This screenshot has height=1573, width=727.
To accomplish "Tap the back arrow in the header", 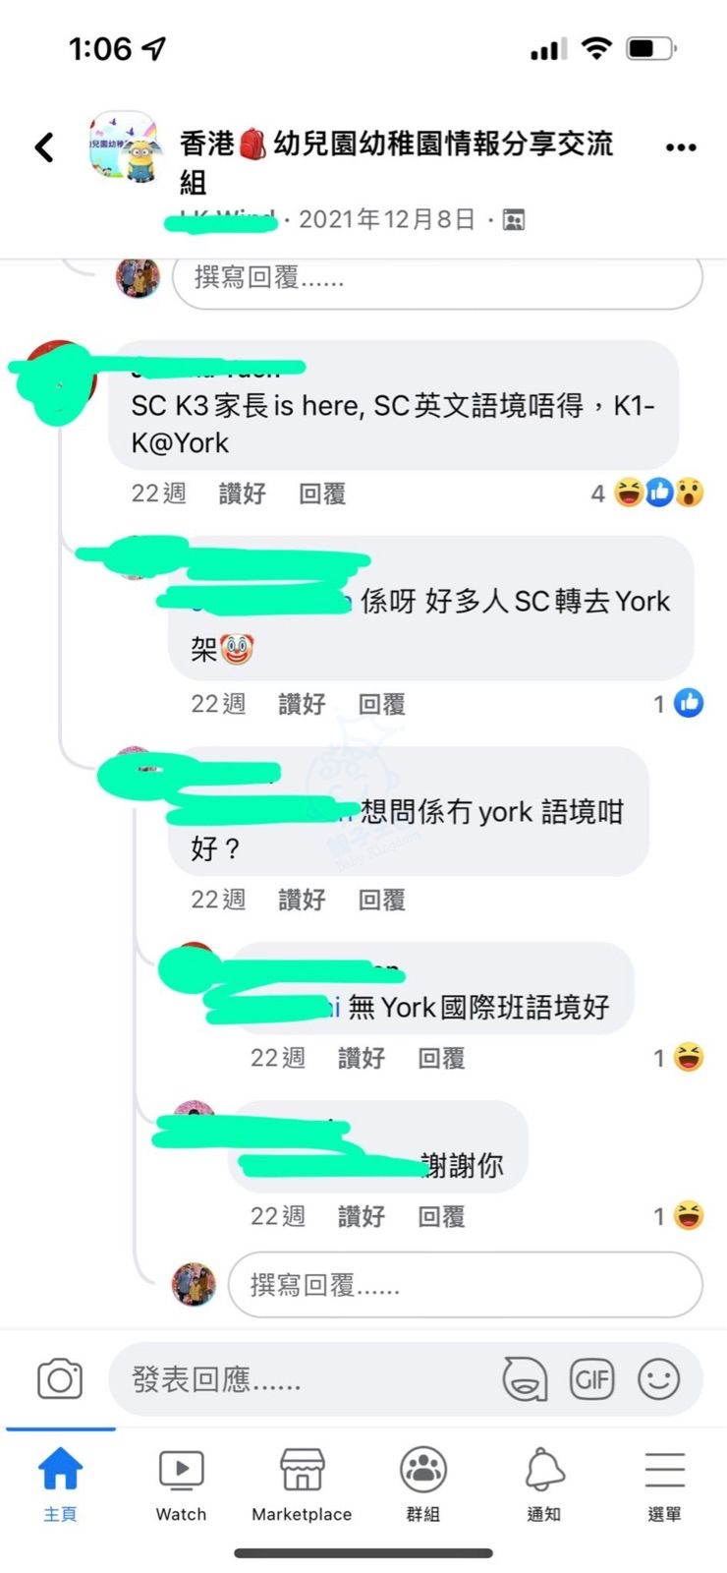I will [44, 147].
